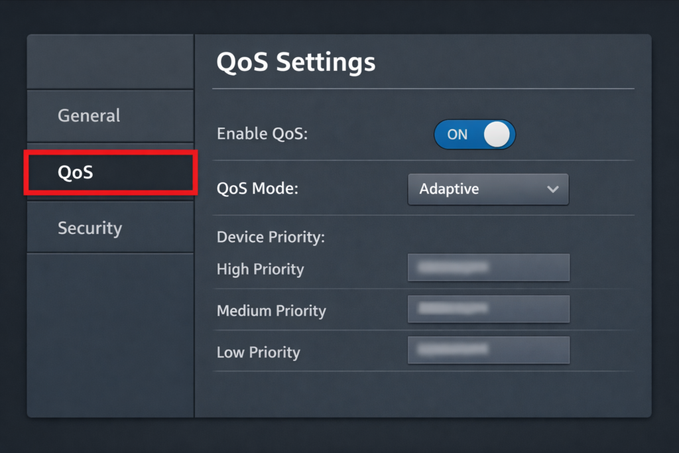Viewport: 679px width, 453px height.
Task: Click the Low Priority device field
Action: (x=489, y=350)
